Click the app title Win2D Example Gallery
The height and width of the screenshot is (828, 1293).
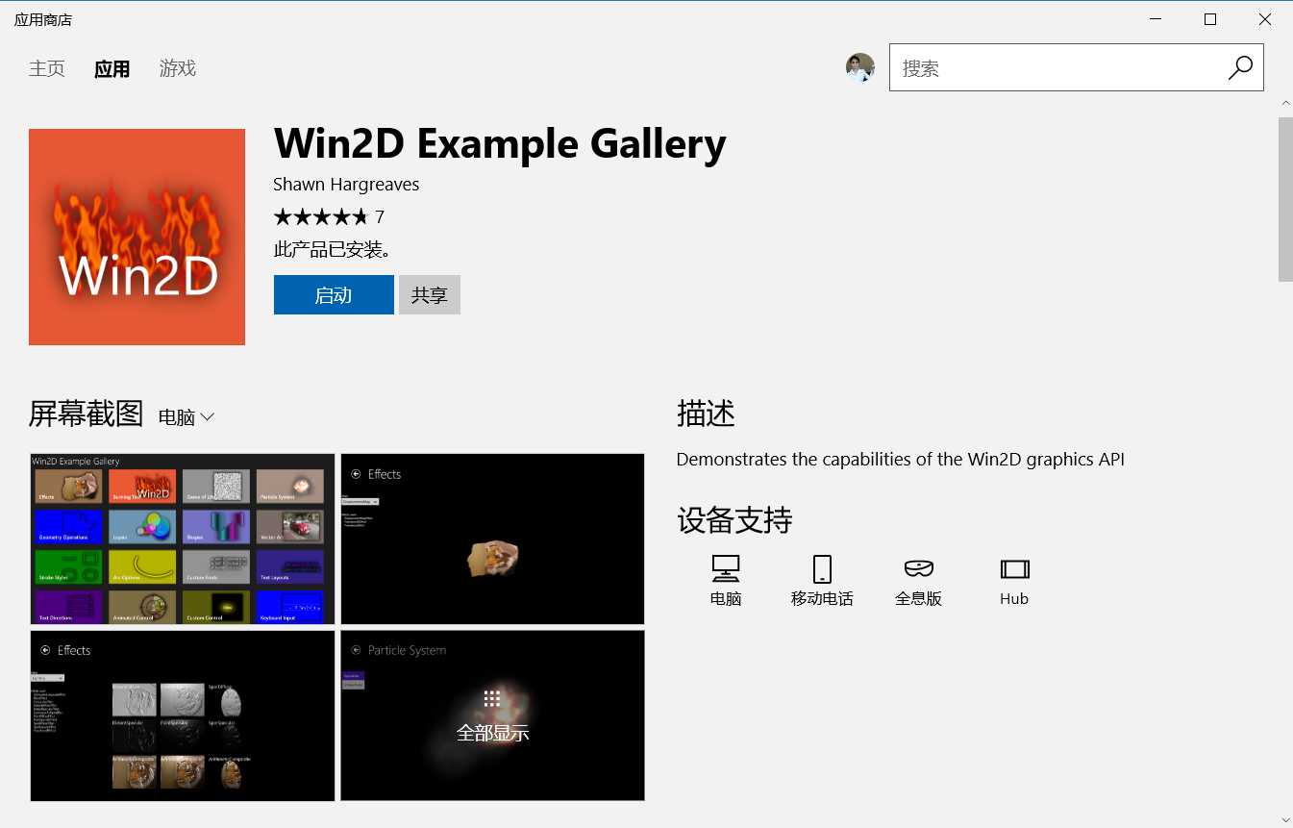500,144
